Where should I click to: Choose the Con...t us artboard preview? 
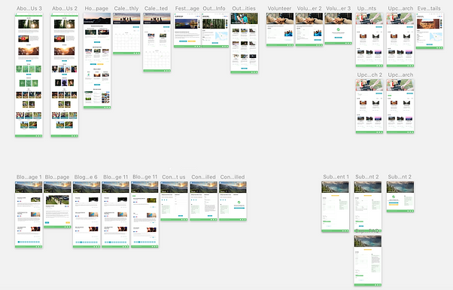point(175,201)
